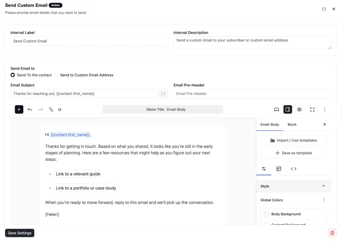342x241 pixels.
Task: Open the custom code tab icon
Action: pos(294,169)
